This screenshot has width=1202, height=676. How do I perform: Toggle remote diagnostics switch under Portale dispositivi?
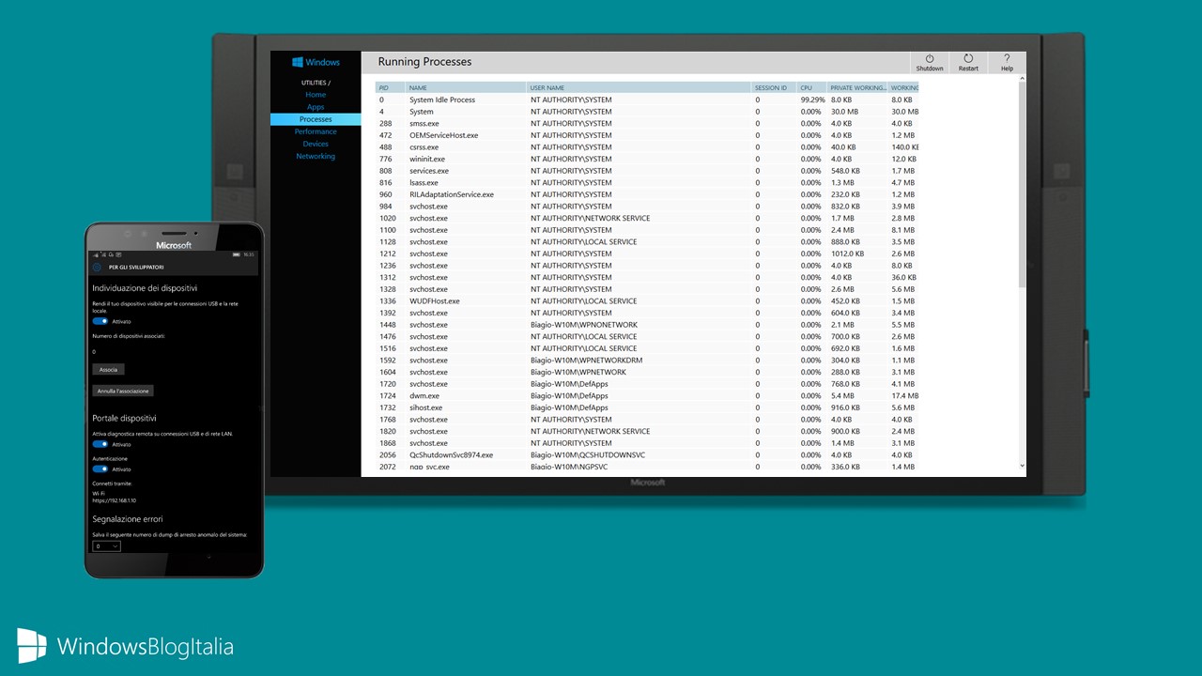click(x=100, y=444)
